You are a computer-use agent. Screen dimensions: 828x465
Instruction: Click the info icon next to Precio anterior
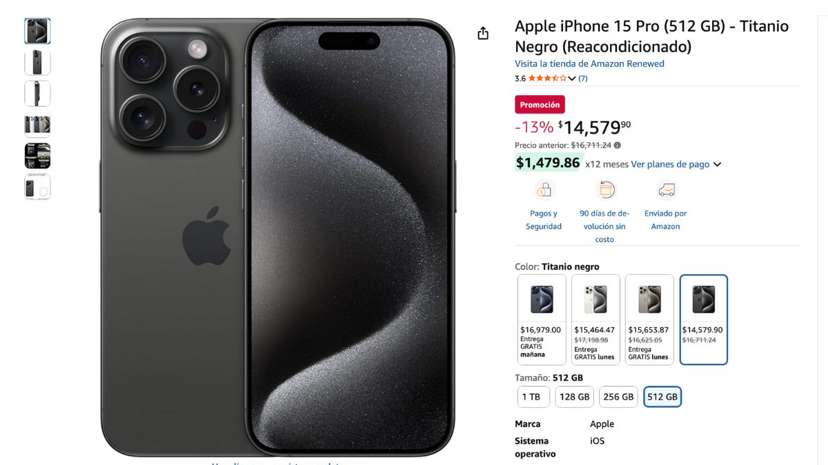coord(618,145)
